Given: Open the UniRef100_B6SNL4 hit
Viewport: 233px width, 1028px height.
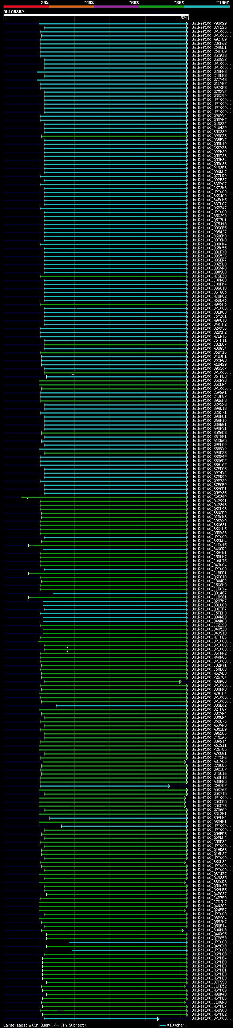Looking at the screenshot, I should pyautogui.click(x=209, y=541).
